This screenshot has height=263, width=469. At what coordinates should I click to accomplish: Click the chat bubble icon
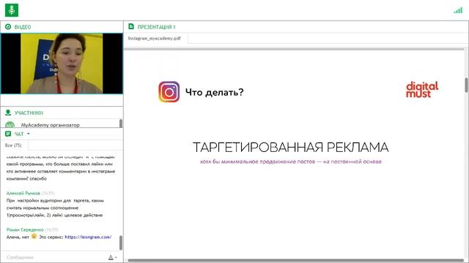click(x=8, y=134)
